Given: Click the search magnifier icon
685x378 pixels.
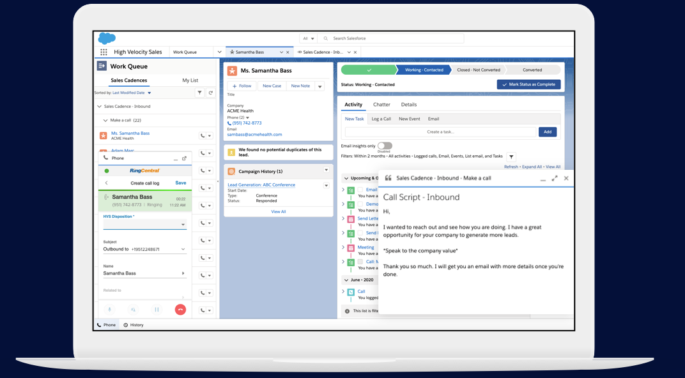Looking at the screenshot, I should pos(325,38).
